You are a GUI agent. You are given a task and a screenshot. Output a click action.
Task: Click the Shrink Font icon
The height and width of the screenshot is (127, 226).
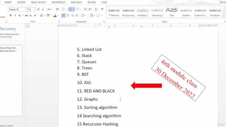tap(43, 10)
